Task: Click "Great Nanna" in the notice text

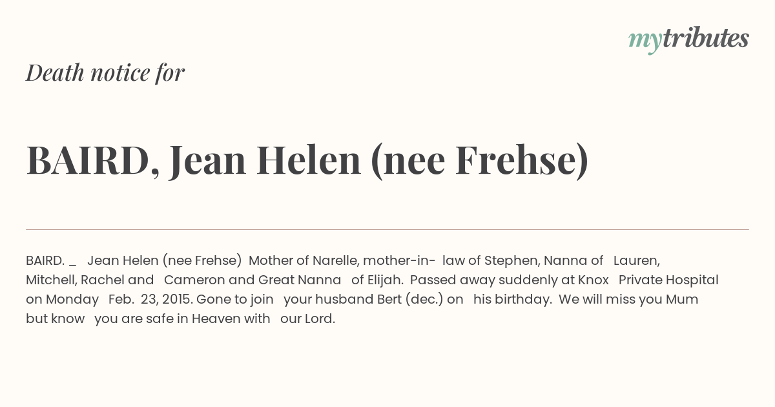Action: [300, 280]
